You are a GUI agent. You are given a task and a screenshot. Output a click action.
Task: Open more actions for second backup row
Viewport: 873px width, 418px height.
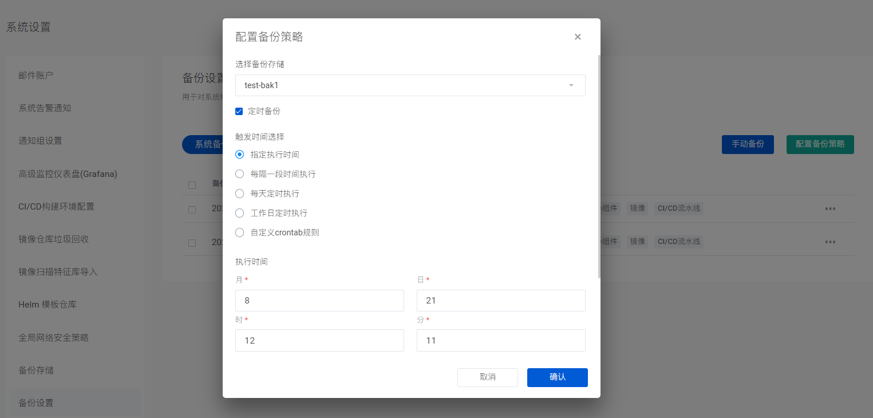click(830, 242)
